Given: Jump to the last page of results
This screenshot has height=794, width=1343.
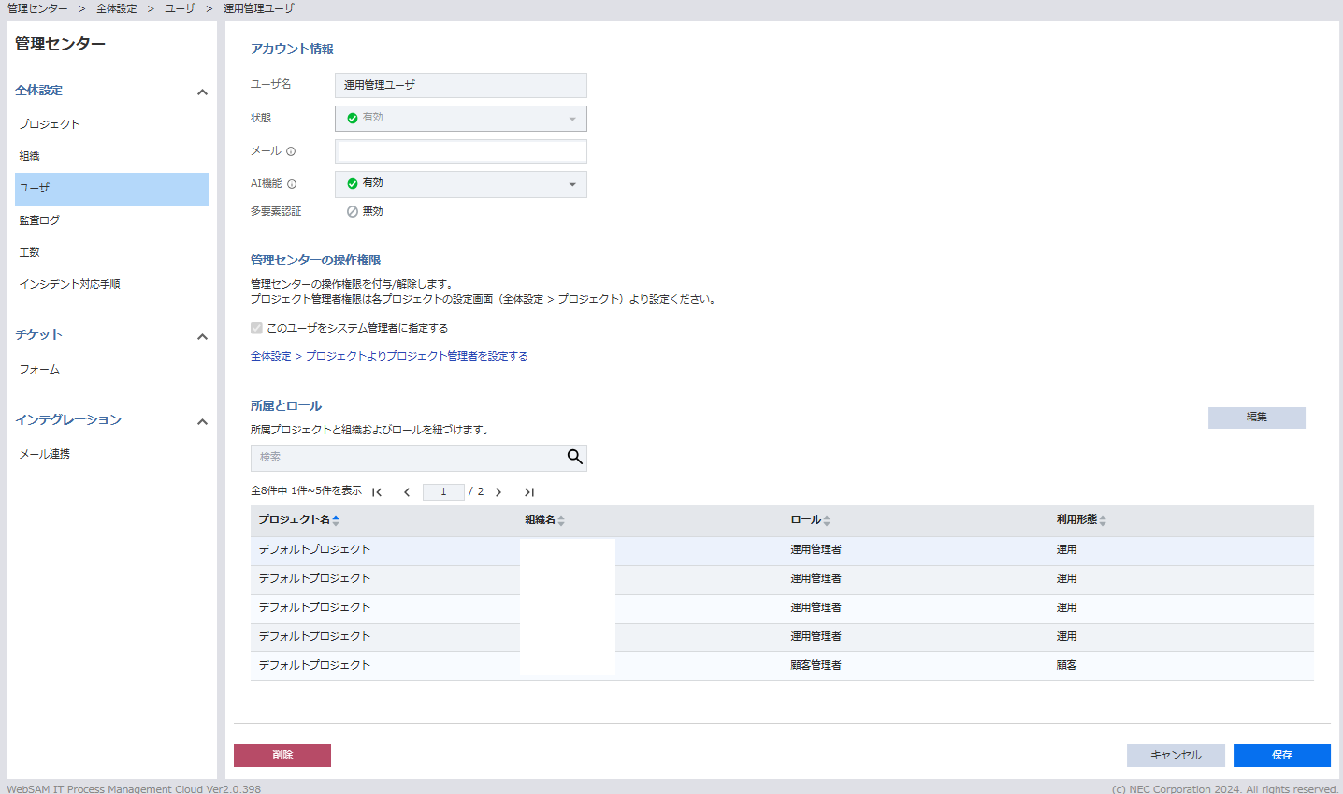Looking at the screenshot, I should coord(528,492).
